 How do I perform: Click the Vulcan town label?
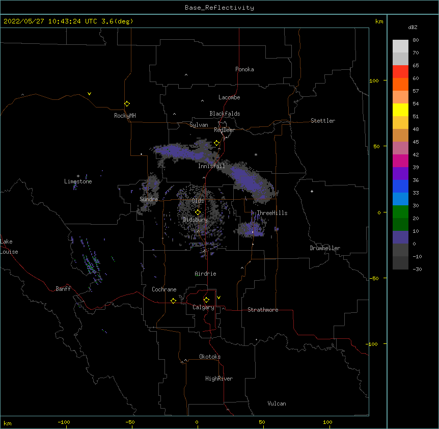coord(277,404)
